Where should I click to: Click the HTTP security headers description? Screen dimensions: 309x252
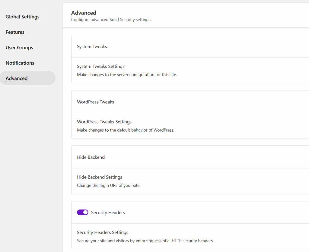point(145,241)
